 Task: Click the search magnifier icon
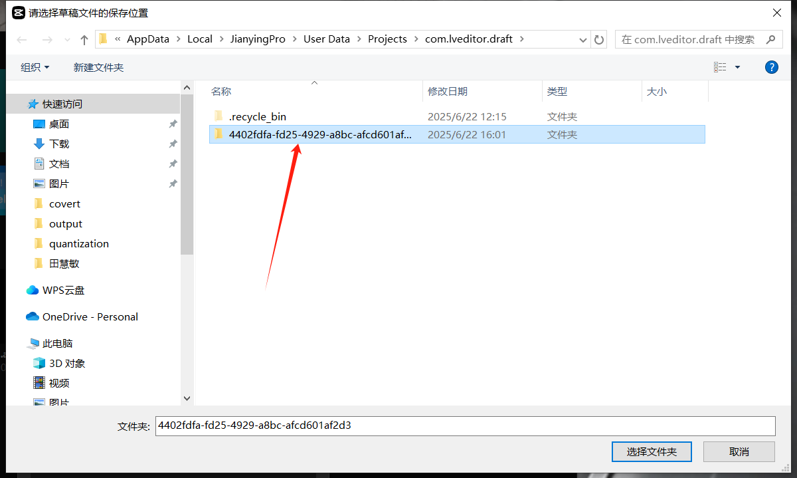(x=770, y=40)
